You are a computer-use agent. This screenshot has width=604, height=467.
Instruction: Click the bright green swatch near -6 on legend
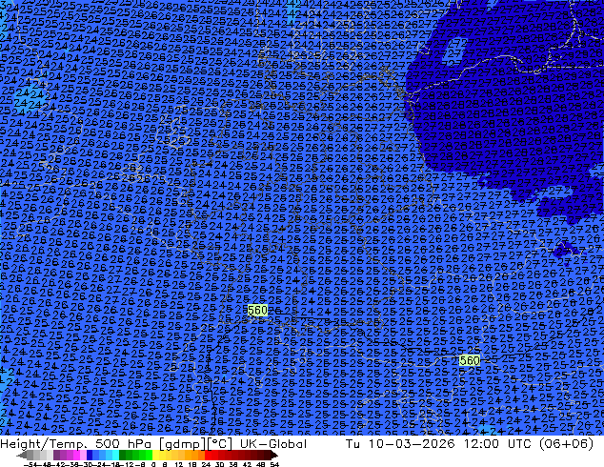(x=149, y=456)
